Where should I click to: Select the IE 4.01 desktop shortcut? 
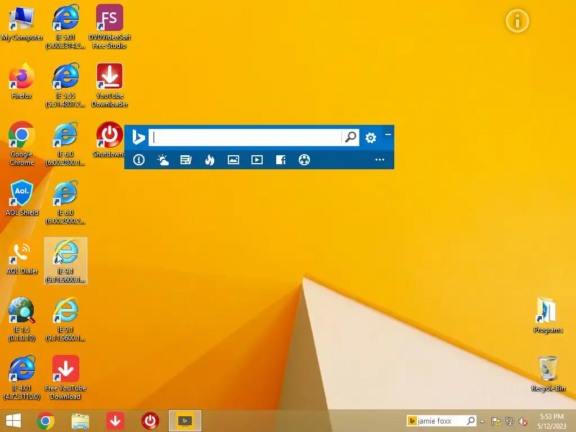click(22, 377)
